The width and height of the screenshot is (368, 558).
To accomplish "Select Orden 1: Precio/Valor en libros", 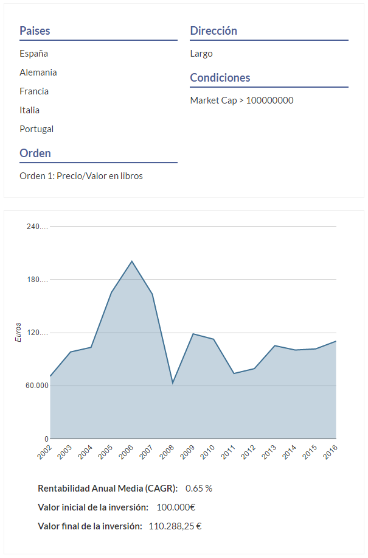I will pyautogui.click(x=81, y=176).
